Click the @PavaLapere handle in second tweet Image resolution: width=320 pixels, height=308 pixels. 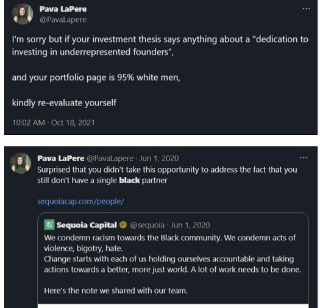[110, 159]
